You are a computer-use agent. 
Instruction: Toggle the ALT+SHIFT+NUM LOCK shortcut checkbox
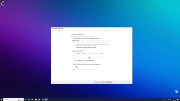[74, 42]
